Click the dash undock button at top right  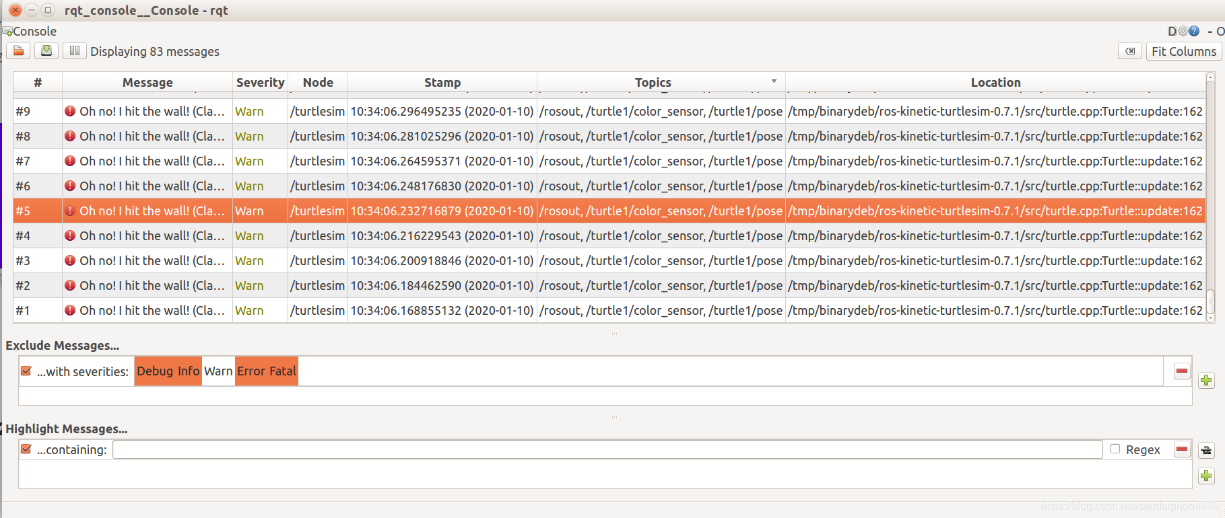tap(1210, 31)
